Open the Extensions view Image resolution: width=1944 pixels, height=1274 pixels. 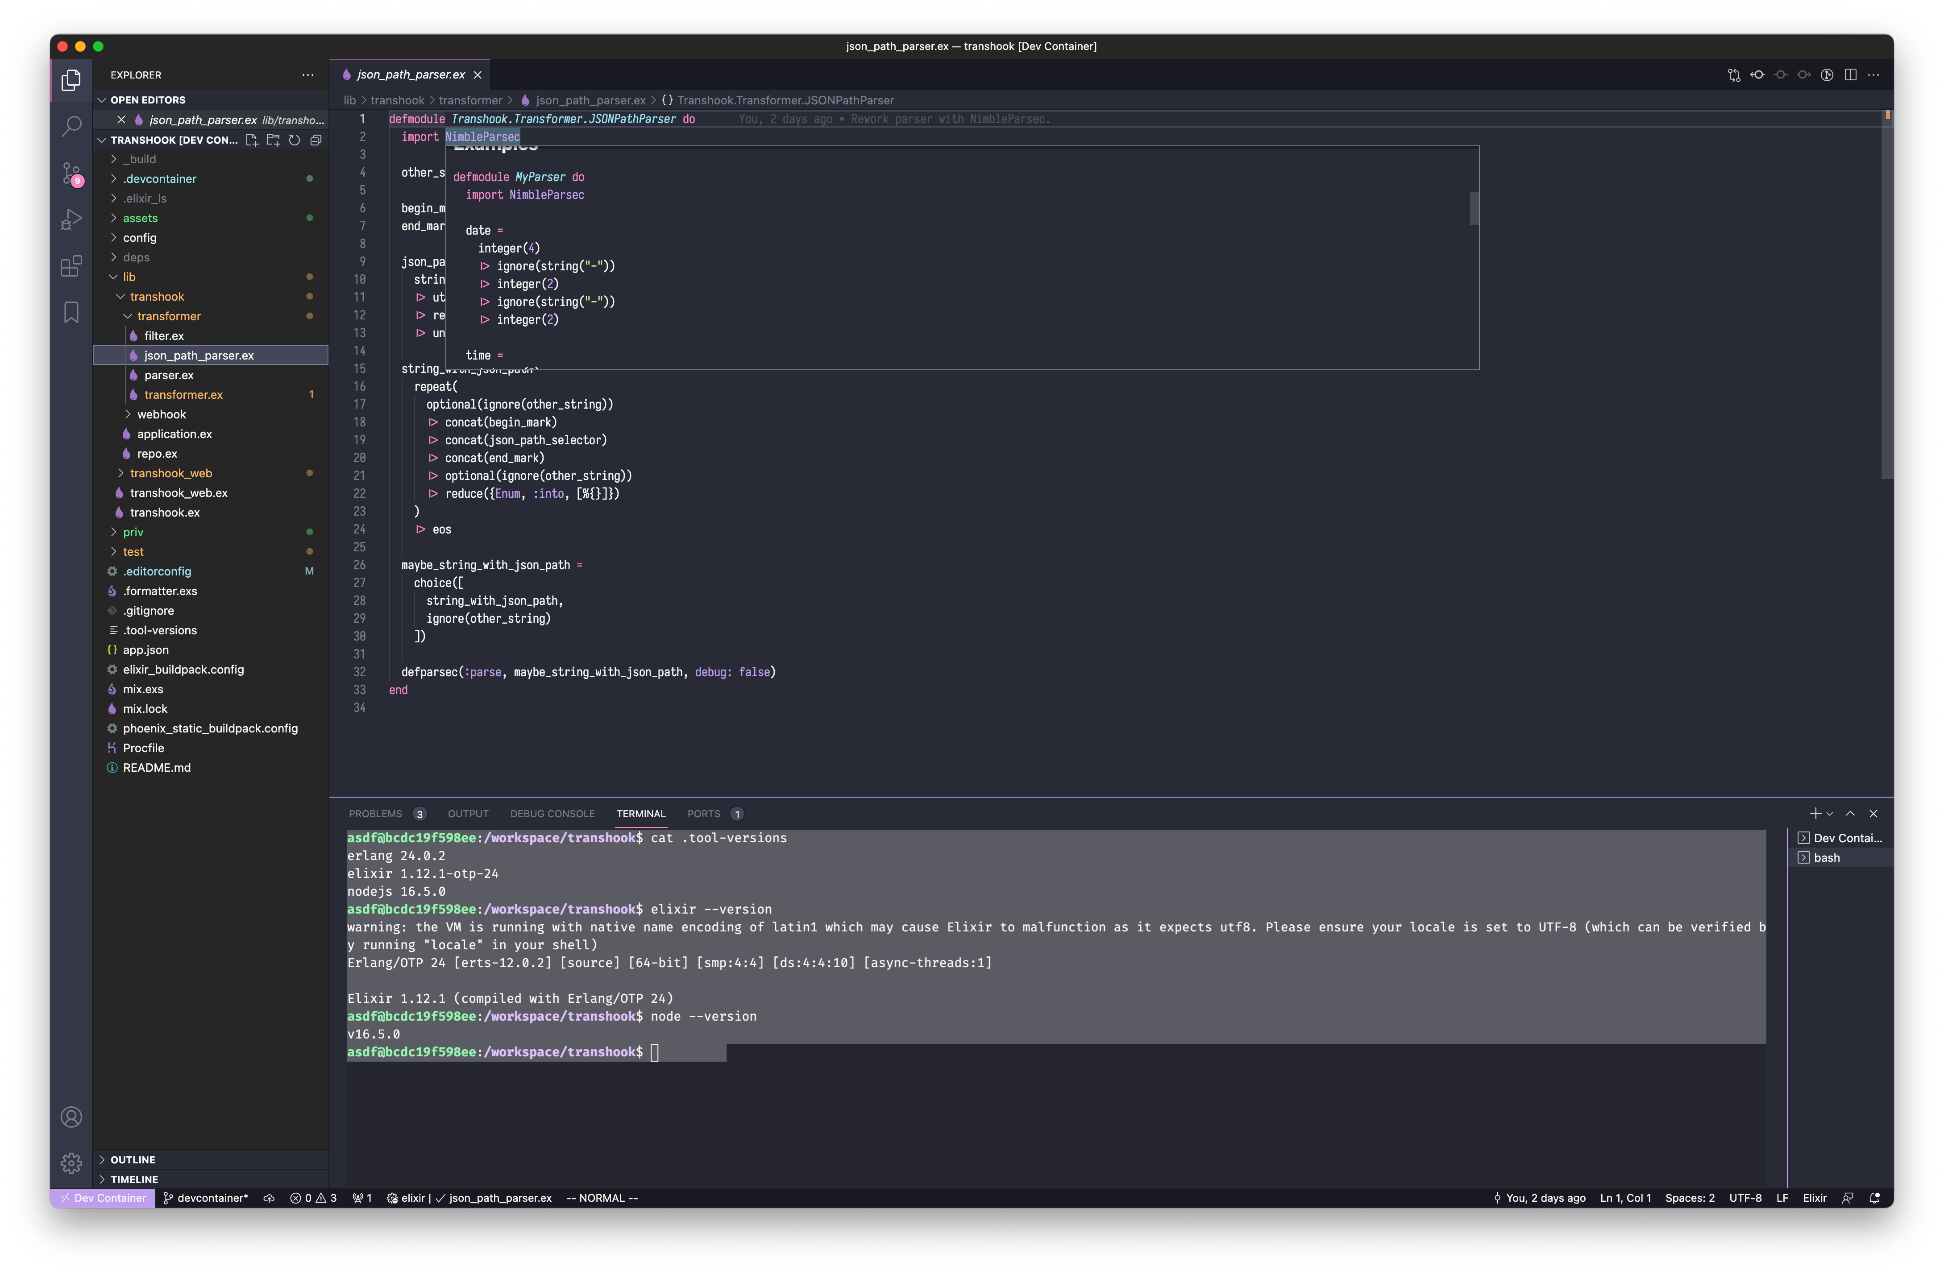pyautogui.click(x=71, y=265)
